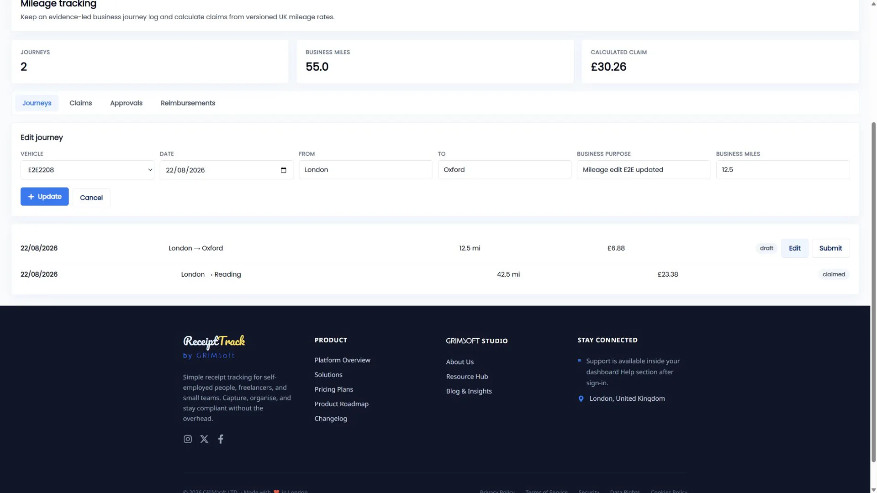Click the Date field 22/08/2026
The width and height of the screenshot is (877, 493).
click(x=226, y=170)
